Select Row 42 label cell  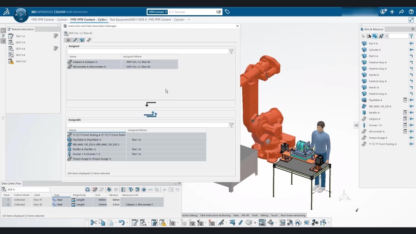point(42,205)
